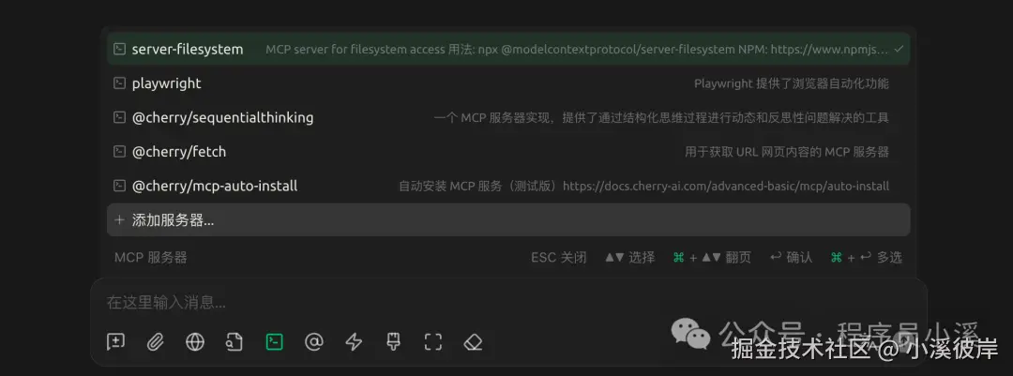Click the new topic chat-plus icon
The image size is (1013, 376).
[115, 341]
